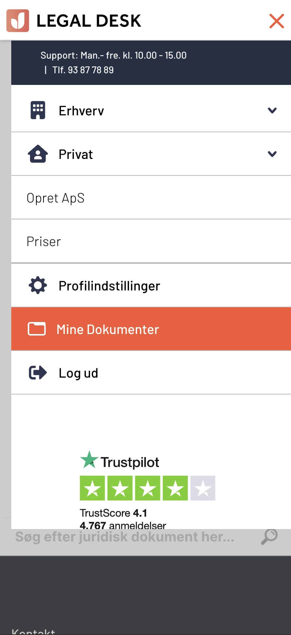Click the Log ud text
The image size is (291, 635).
pos(78,373)
